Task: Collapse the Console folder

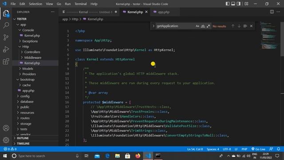Action: tap(28, 30)
